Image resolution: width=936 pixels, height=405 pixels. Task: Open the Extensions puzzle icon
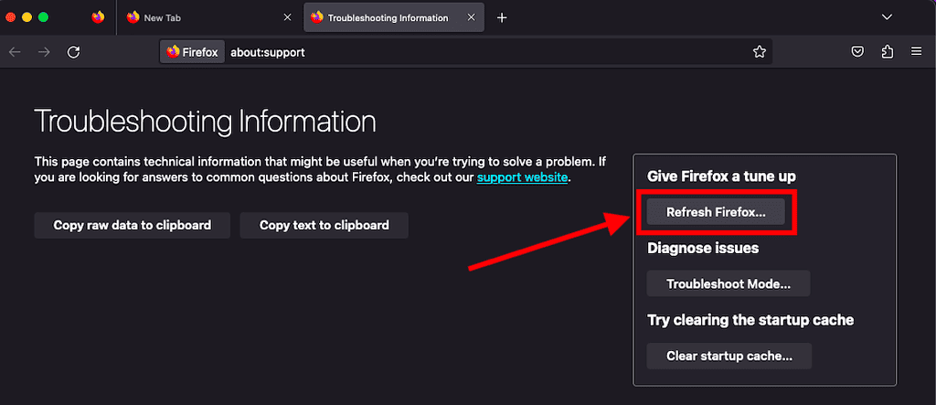pos(887,52)
